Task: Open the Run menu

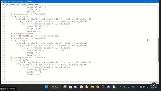Action: 18,5
